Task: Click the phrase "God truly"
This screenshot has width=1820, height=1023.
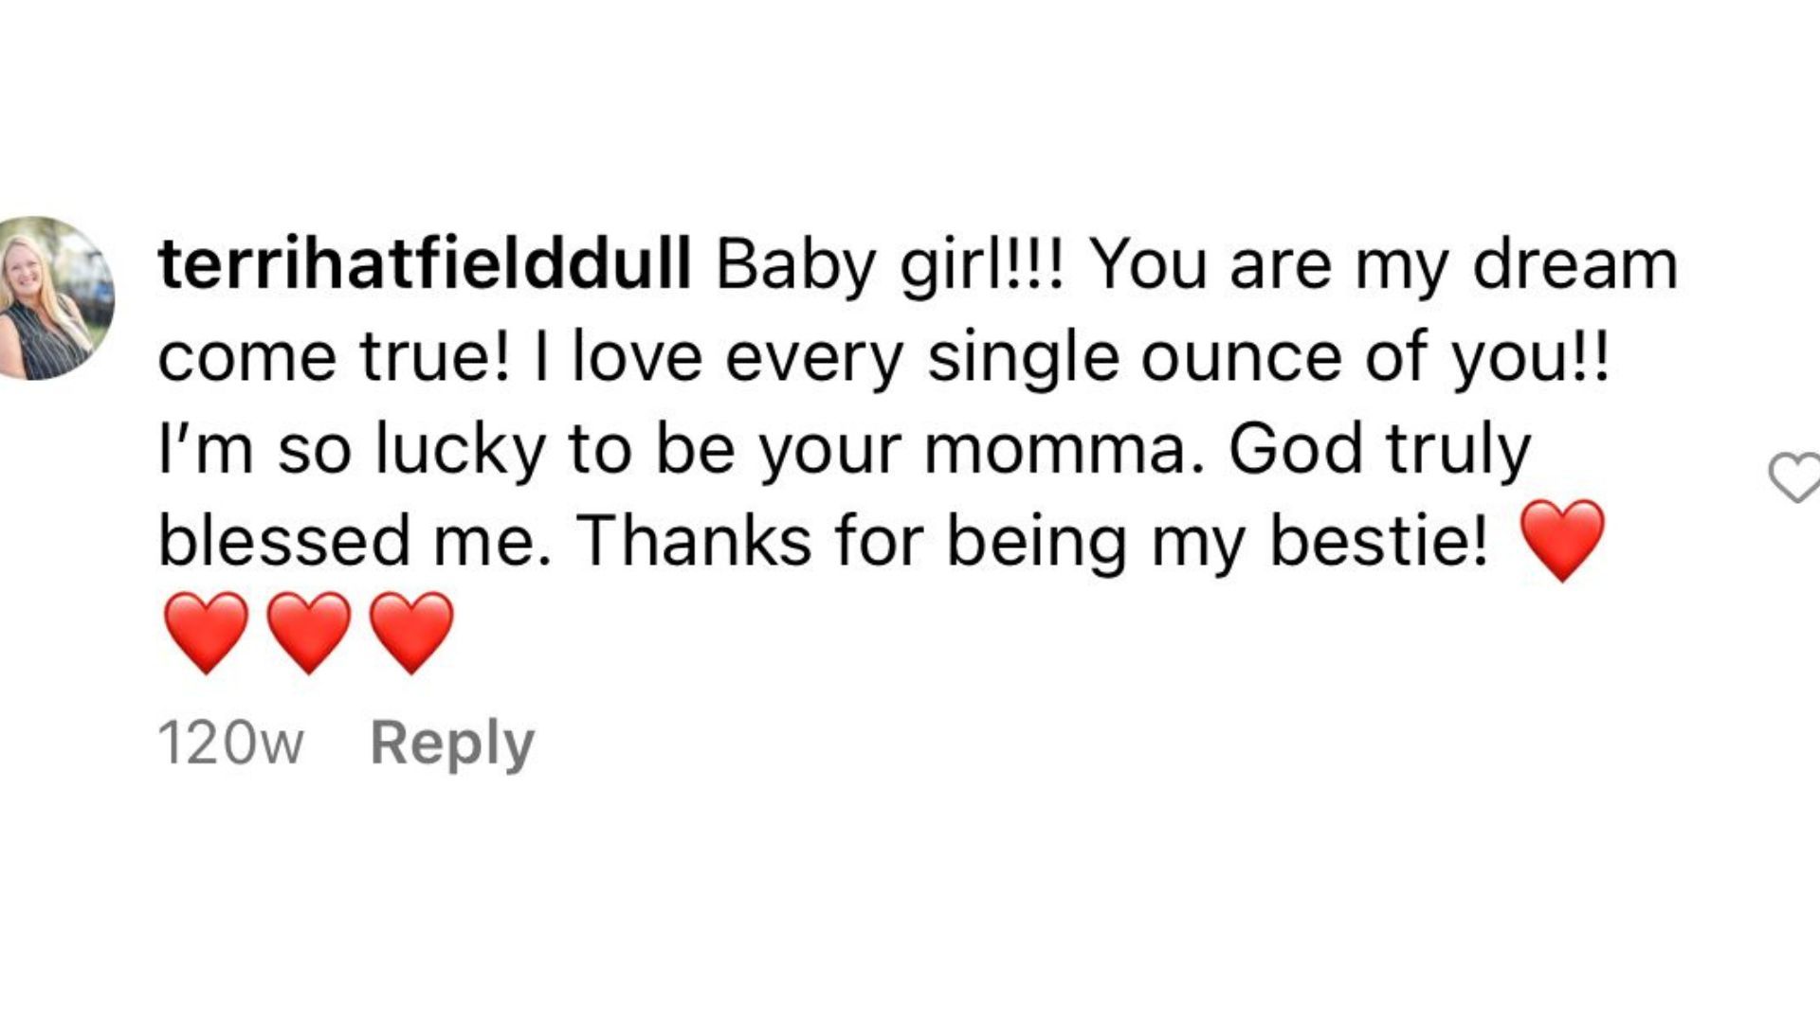Action: [1379, 449]
